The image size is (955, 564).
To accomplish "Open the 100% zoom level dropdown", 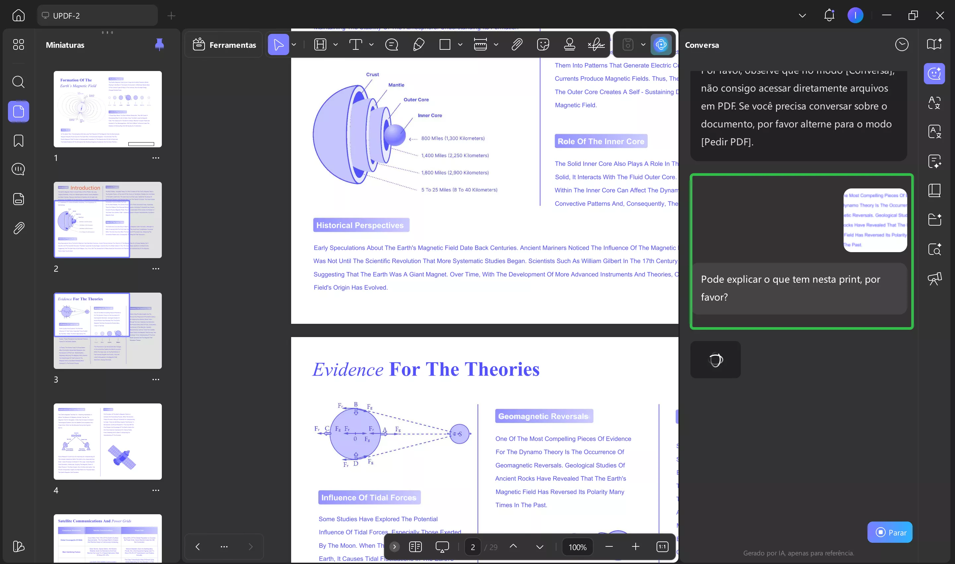I will (577, 547).
